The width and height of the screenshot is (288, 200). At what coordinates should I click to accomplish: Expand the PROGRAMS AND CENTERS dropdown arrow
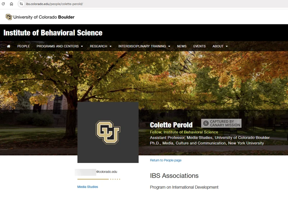(x=82, y=46)
